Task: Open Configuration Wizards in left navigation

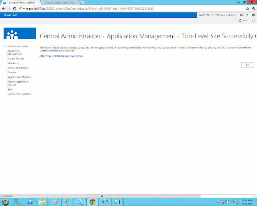Action: 19,94
